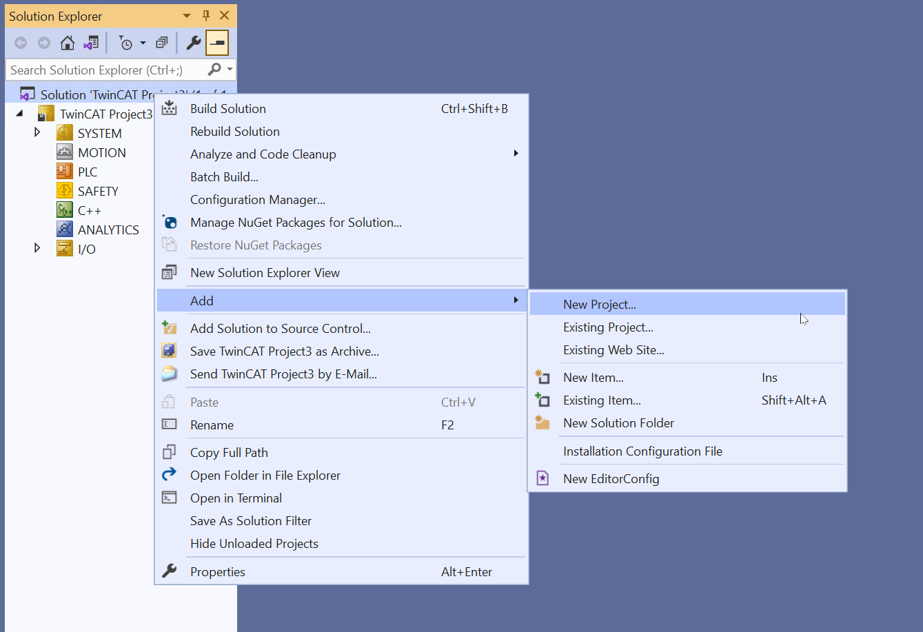This screenshot has height=632, width=923.
Task: Select the SAFETY tree item
Action: click(98, 191)
